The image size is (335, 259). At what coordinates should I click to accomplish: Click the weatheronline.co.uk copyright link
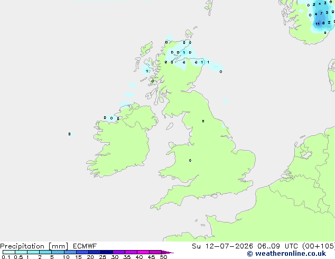coord(286,254)
